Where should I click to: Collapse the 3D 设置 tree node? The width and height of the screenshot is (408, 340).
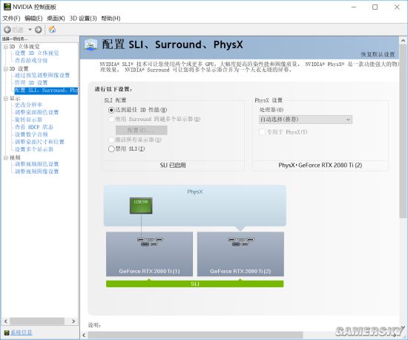click(x=6, y=69)
